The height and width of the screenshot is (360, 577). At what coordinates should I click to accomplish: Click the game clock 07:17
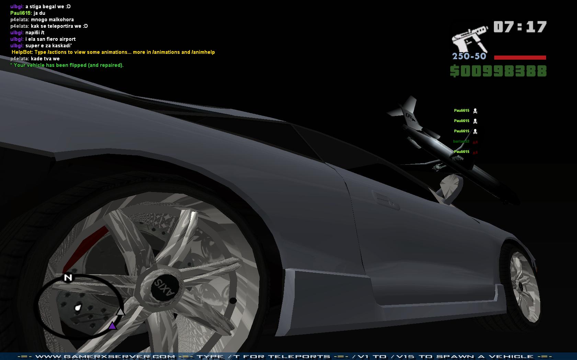(520, 27)
